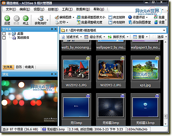Check the checkbox beside 桌面
Image resolution: width=172 pixels, height=136 pixels.
(4, 33)
